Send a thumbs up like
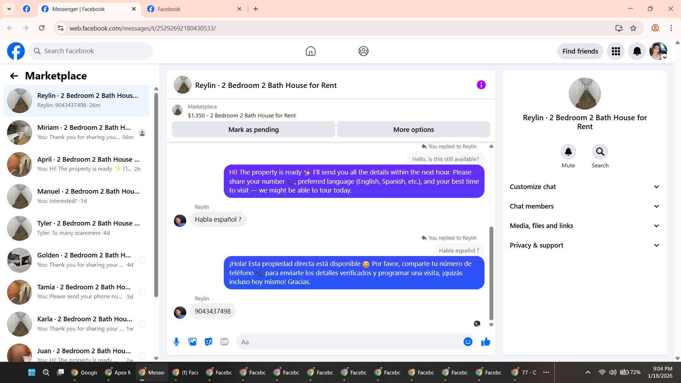Viewport: 681px width, 383px height. tap(486, 342)
